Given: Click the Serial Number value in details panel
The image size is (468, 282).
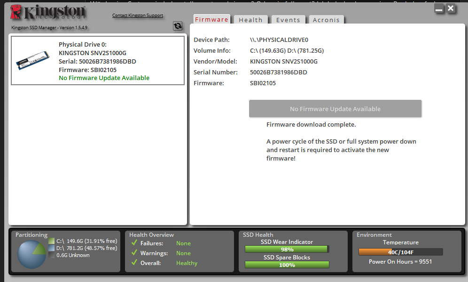Looking at the screenshot, I should click(x=279, y=72).
